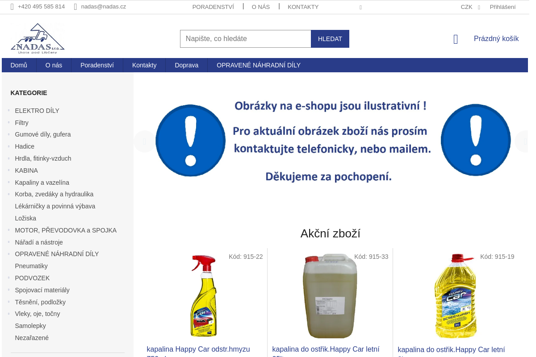Open the shopping cart icon

456,39
